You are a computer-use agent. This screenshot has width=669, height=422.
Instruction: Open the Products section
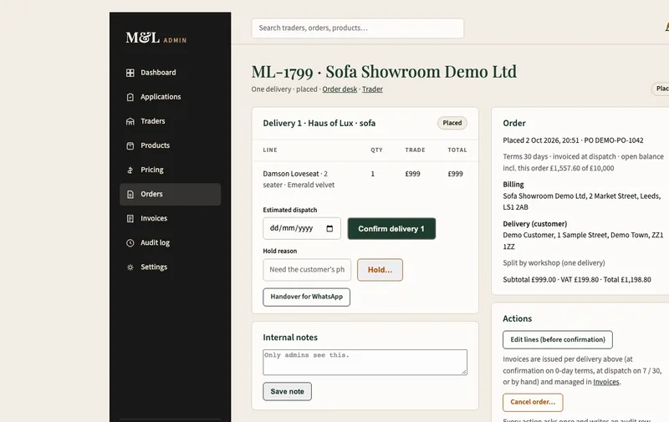[171, 145]
